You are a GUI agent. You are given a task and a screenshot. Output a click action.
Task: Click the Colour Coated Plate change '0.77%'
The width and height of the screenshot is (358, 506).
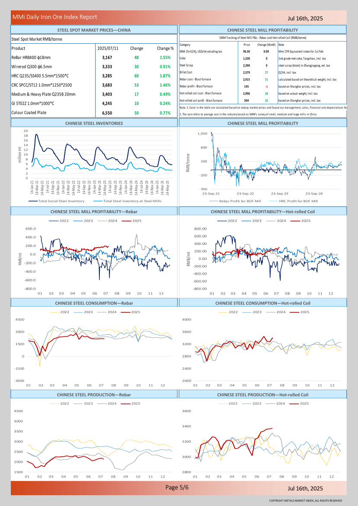pyautogui.click(x=165, y=113)
